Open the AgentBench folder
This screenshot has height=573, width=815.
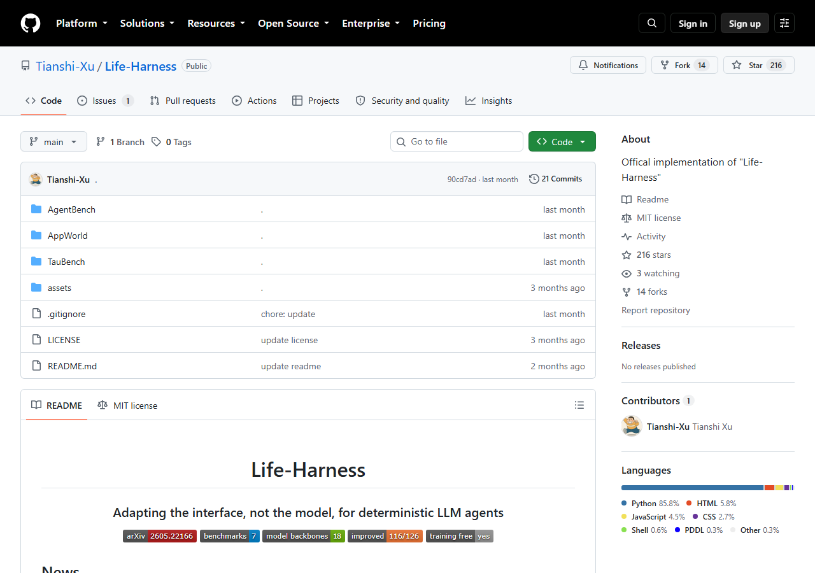71,209
